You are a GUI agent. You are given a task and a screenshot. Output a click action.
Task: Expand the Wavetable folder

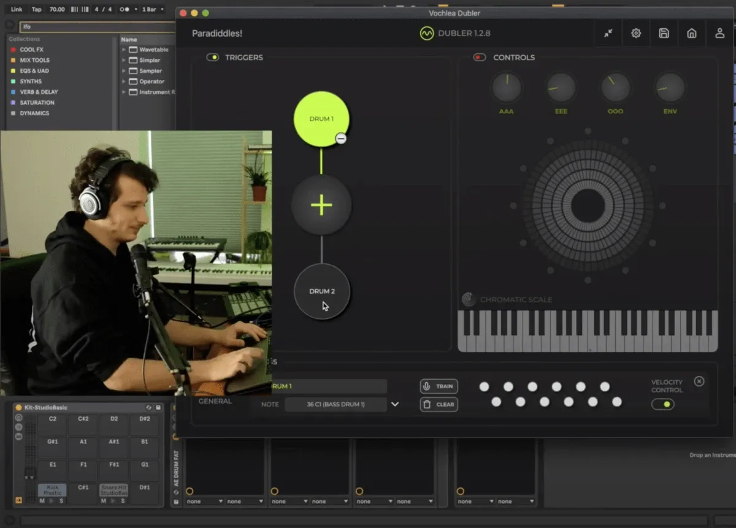point(124,50)
